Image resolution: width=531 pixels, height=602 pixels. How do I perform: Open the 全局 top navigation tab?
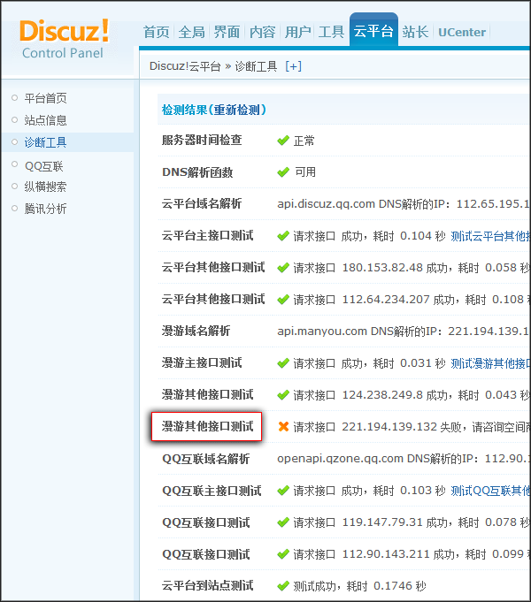(191, 32)
